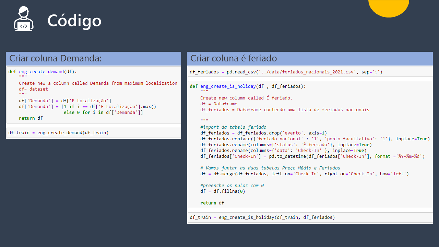This screenshot has width=439, height=247.
Task: Click the docstring line mentioning "lista de feriados nacionais"
Action: click(x=285, y=110)
